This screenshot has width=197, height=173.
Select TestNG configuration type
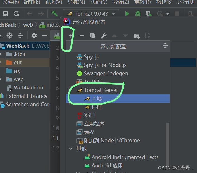point(118,81)
